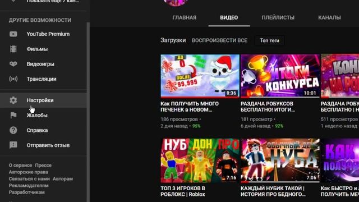Viewport: 359px width, 202px height.
Task: Click the 'Разработчикам' footer link
Action: coord(27,192)
